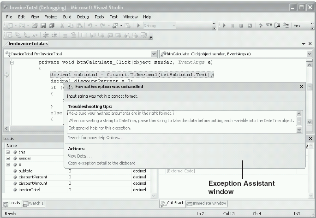The image size is (316, 218).
Task: Click the Stop Debugging square icon
Action: tap(241, 26)
